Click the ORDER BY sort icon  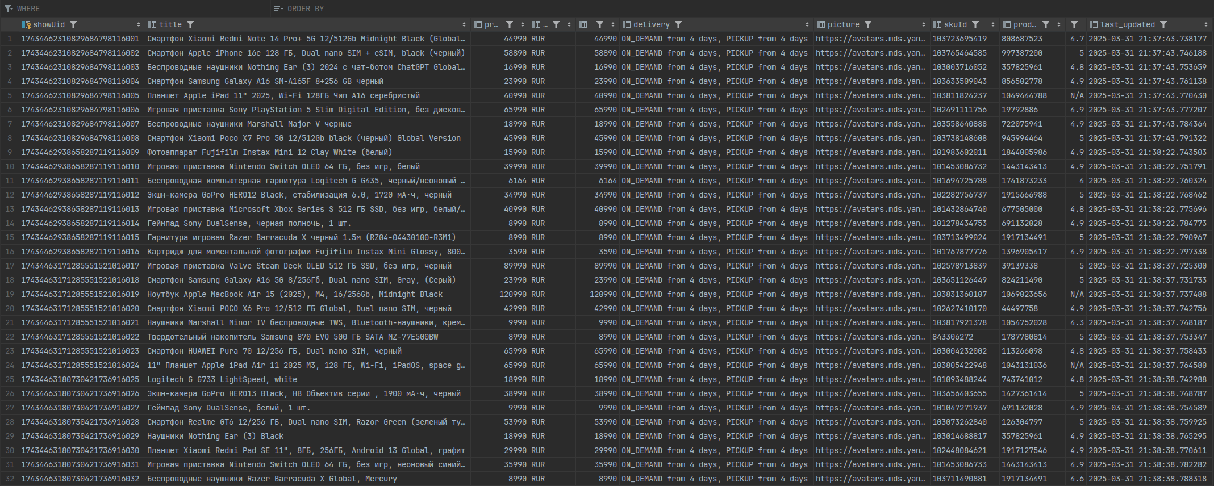coord(278,9)
